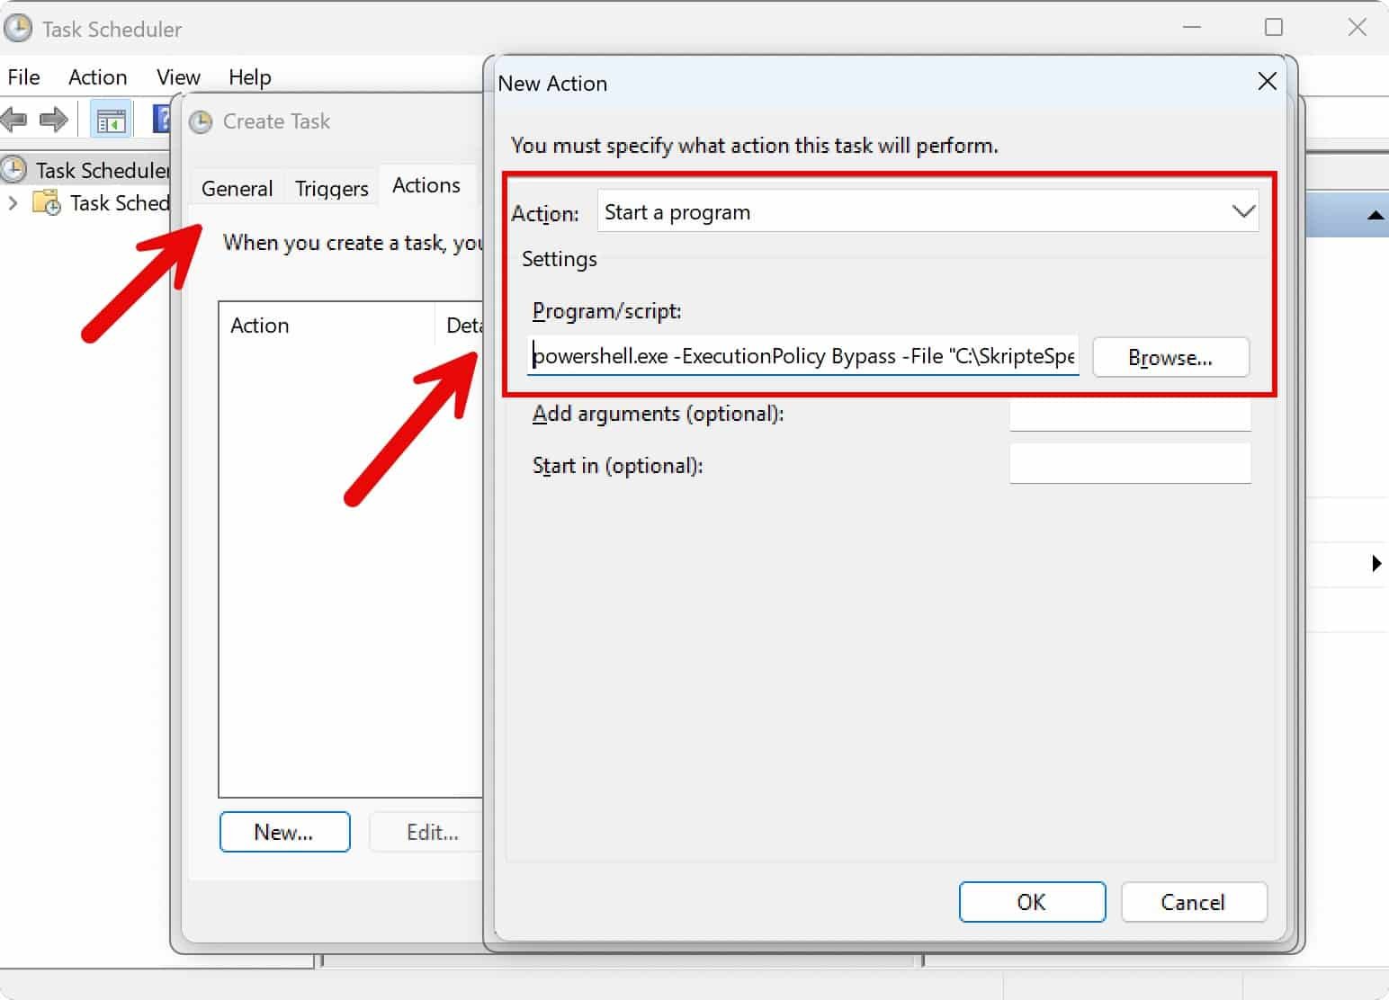Expand the Task Scheduler Library tree node
Screen dimensions: 1389x1000
13,203
